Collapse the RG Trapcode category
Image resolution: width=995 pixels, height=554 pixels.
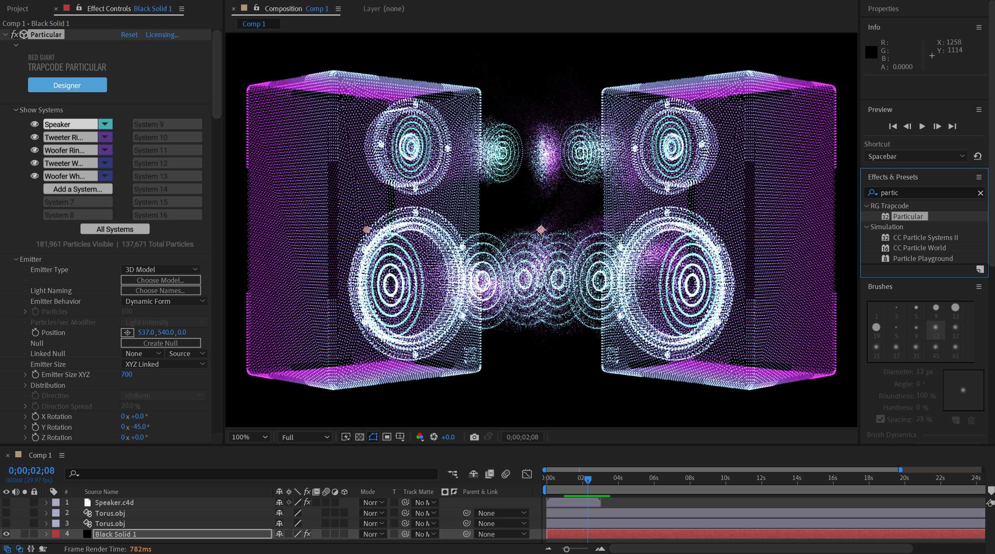point(866,206)
